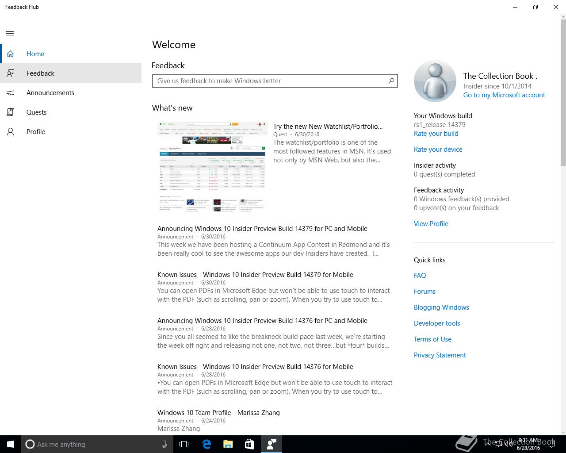
Task: Open the MSN watchlist quest thumbnail
Action: click(x=213, y=168)
